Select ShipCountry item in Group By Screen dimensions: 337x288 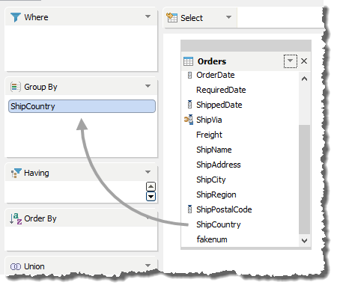[x=82, y=106]
